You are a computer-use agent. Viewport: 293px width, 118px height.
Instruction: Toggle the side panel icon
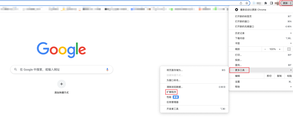tap(271, 3)
